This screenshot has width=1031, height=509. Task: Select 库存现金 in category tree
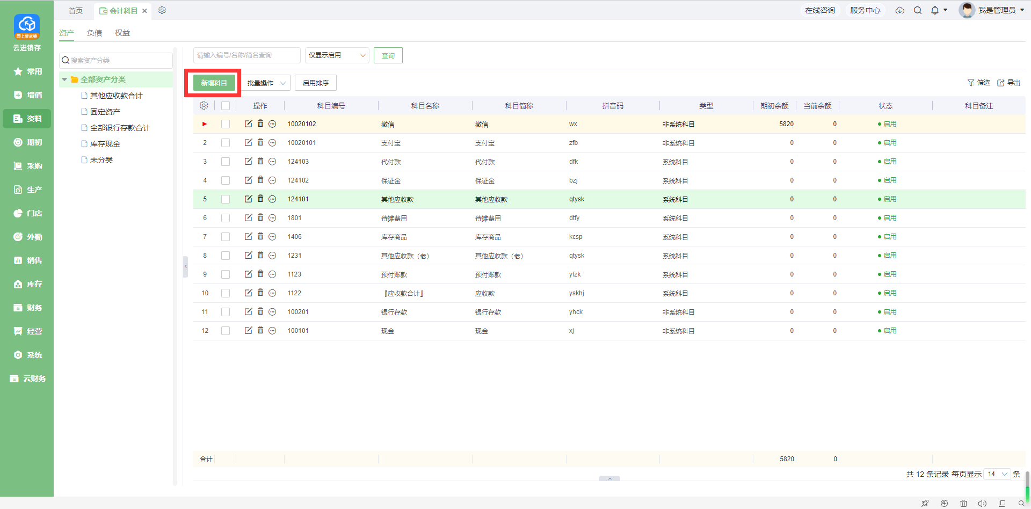coord(105,144)
